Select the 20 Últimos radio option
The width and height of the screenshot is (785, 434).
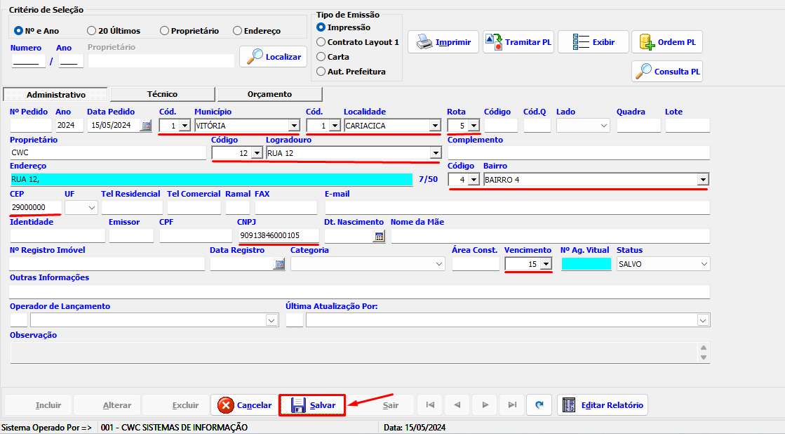(x=92, y=31)
